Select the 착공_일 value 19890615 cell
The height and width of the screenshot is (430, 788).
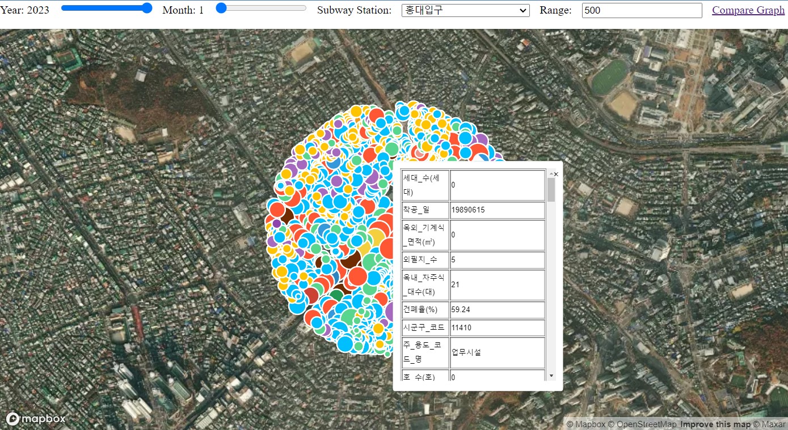[x=497, y=210]
